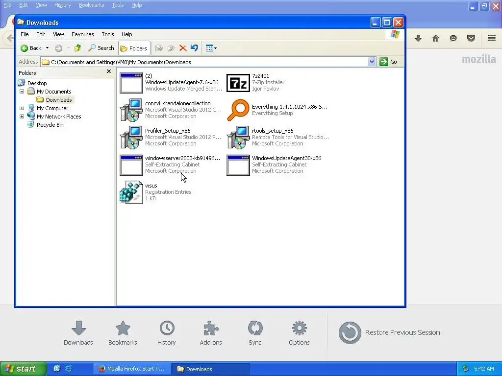Open the Bookmarks menu in Firefox
This screenshot has height=376, width=502.
(x=92, y=5)
